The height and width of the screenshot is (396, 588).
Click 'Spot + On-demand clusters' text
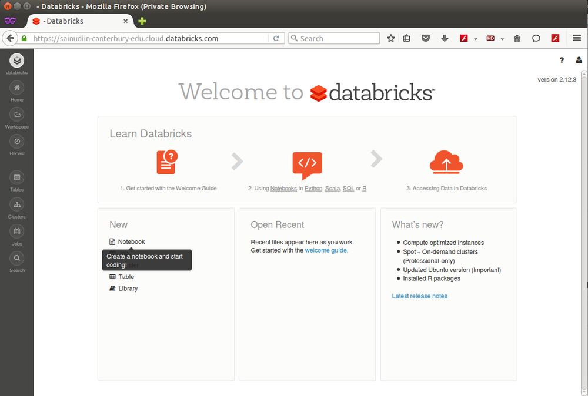click(x=440, y=252)
